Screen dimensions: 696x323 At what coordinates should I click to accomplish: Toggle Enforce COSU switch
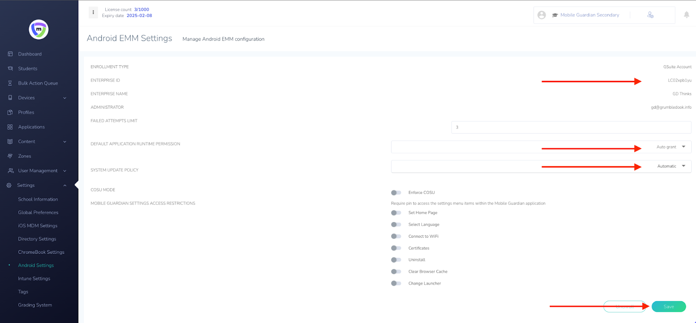pos(396,193)
